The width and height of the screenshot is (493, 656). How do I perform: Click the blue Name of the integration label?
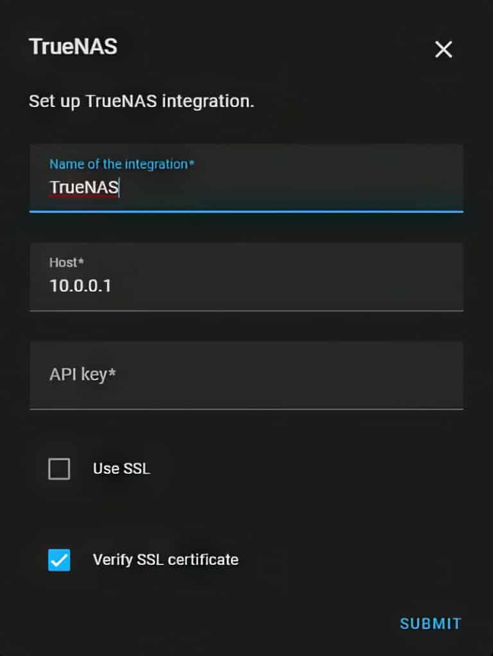(122, 164)
